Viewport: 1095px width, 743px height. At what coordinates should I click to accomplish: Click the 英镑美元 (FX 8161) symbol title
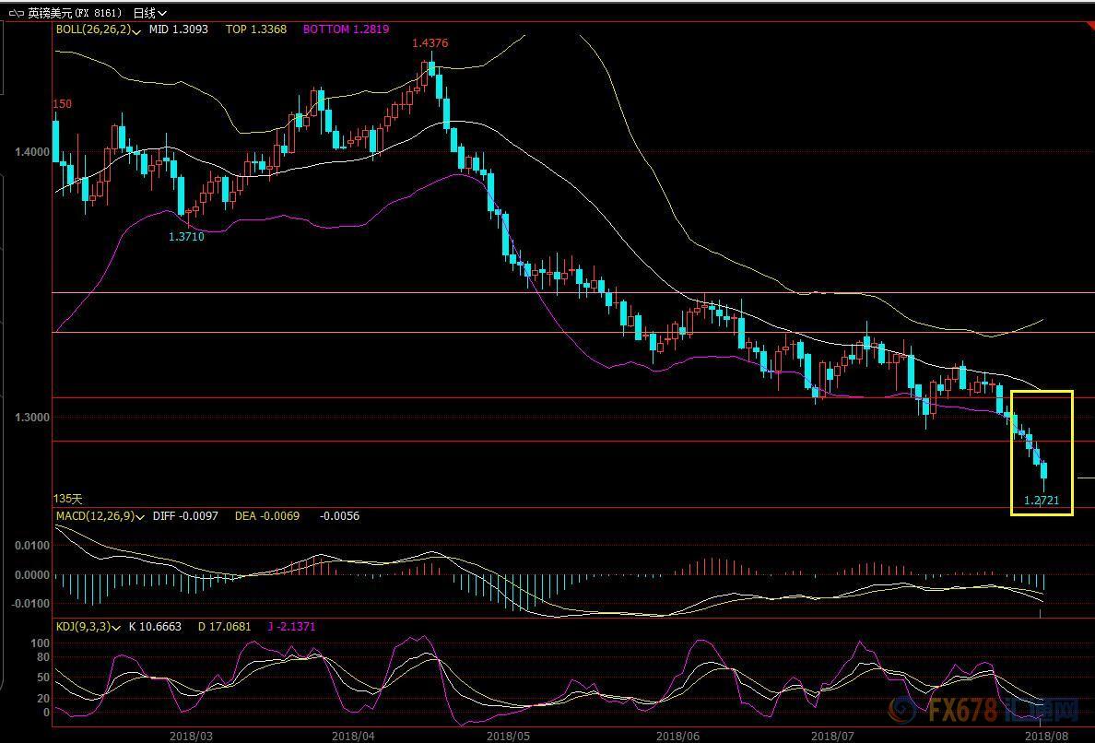[x=74, y=13]
